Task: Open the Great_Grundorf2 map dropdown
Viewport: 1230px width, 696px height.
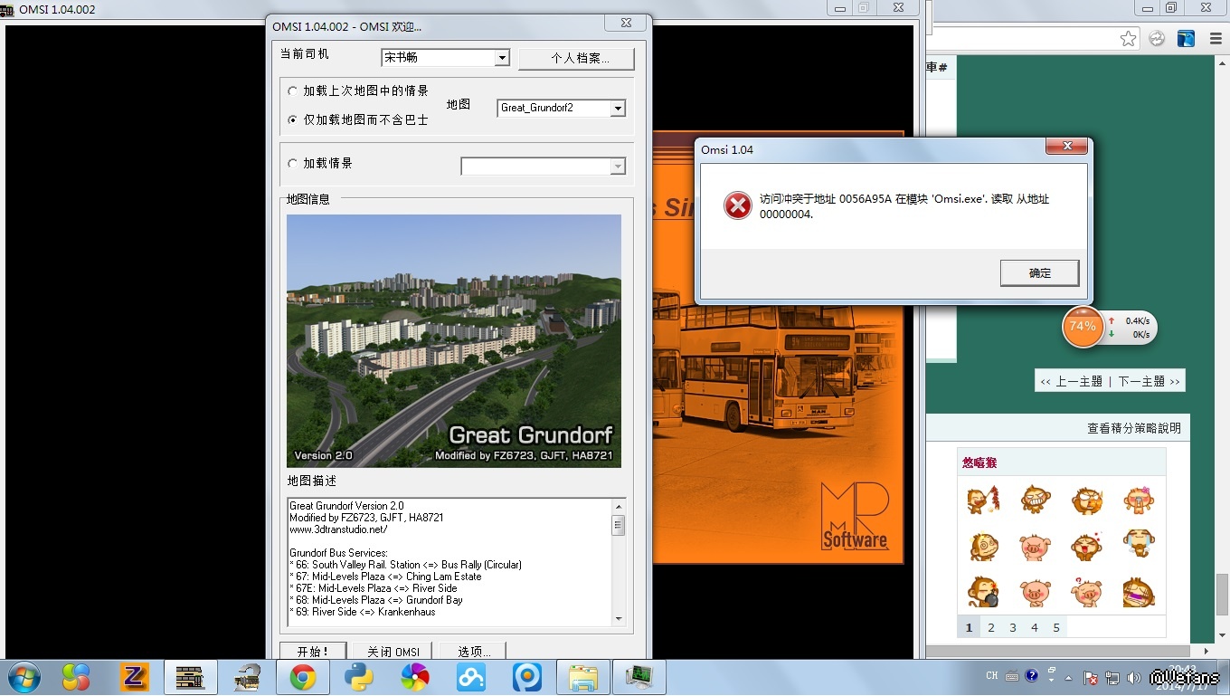Action: click(618, 109)
